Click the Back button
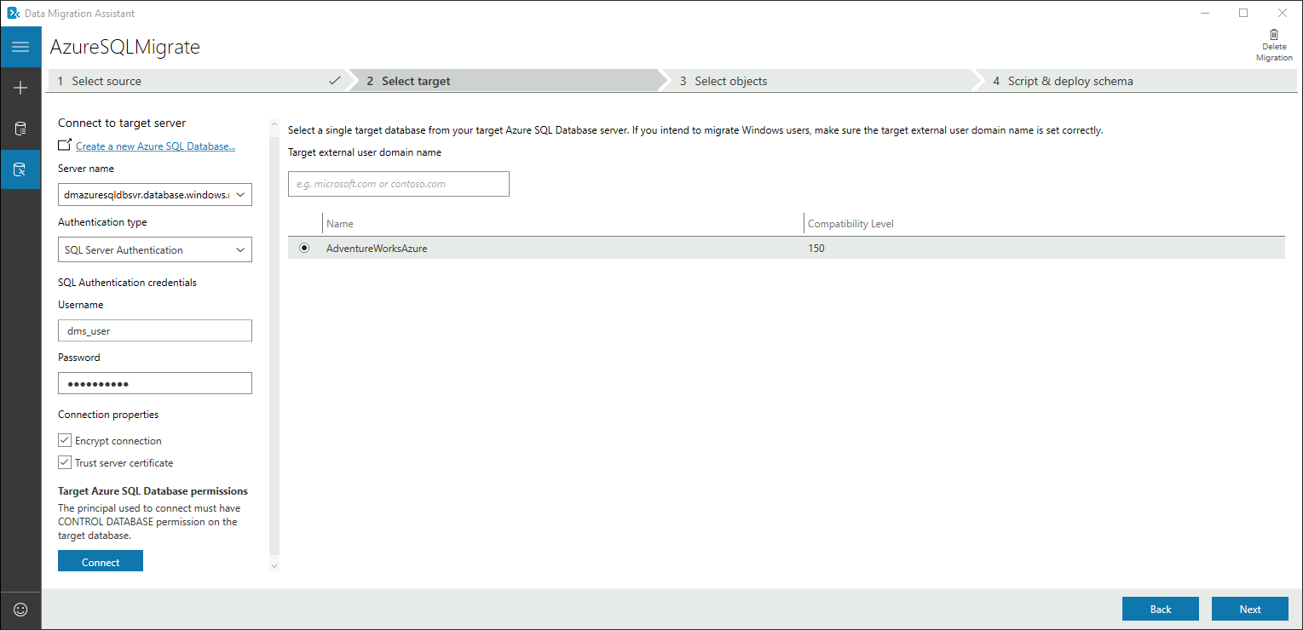This screenshot has width=1303, height=630. coord(1161,609)
